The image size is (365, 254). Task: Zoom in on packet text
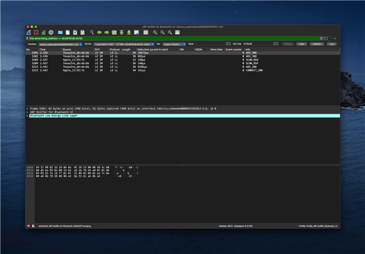pyautogui.click(x=155, y=33)
